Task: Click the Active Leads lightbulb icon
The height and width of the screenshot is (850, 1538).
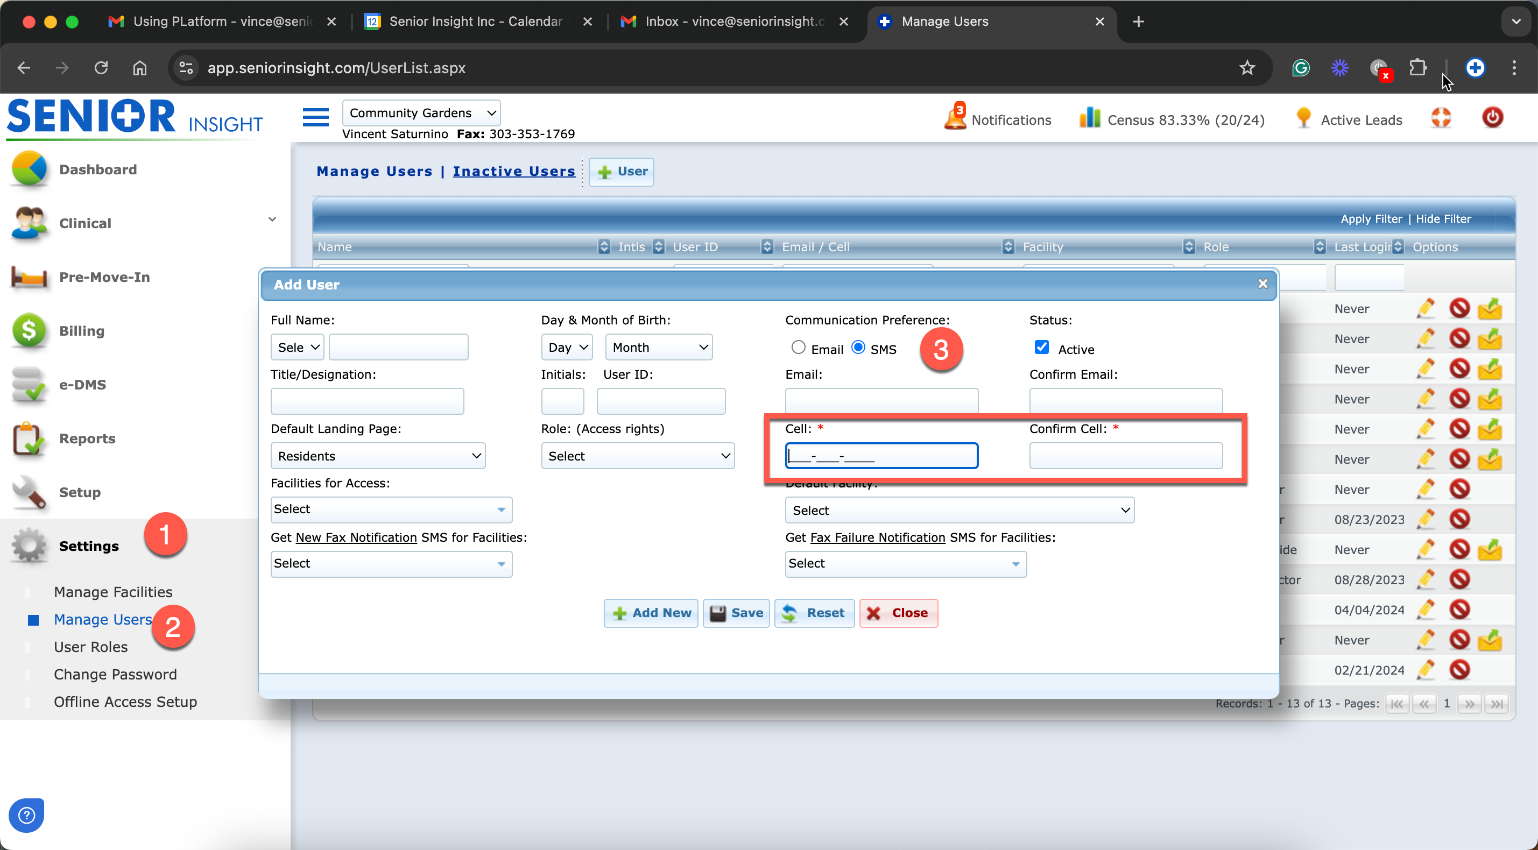Action: 1303,118
